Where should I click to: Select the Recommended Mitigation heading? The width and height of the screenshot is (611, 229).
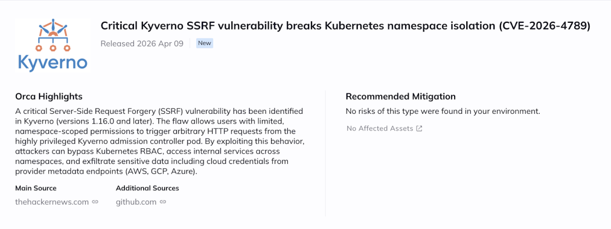[401, 96]
